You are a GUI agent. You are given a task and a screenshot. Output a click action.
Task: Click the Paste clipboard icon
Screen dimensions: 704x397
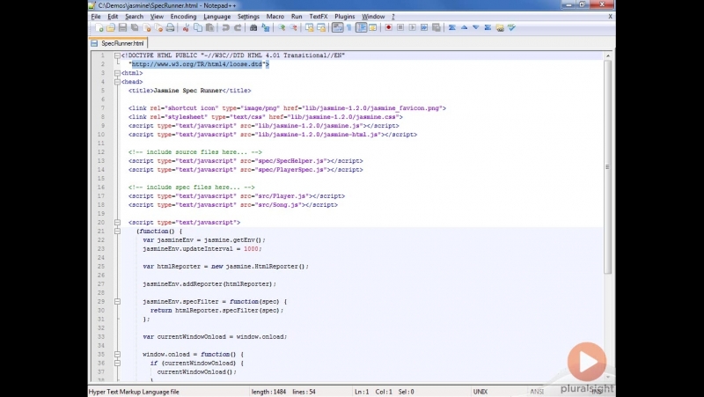coord(209,28)
